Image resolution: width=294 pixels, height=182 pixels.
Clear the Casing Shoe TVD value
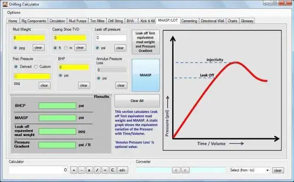coord(80,48)
